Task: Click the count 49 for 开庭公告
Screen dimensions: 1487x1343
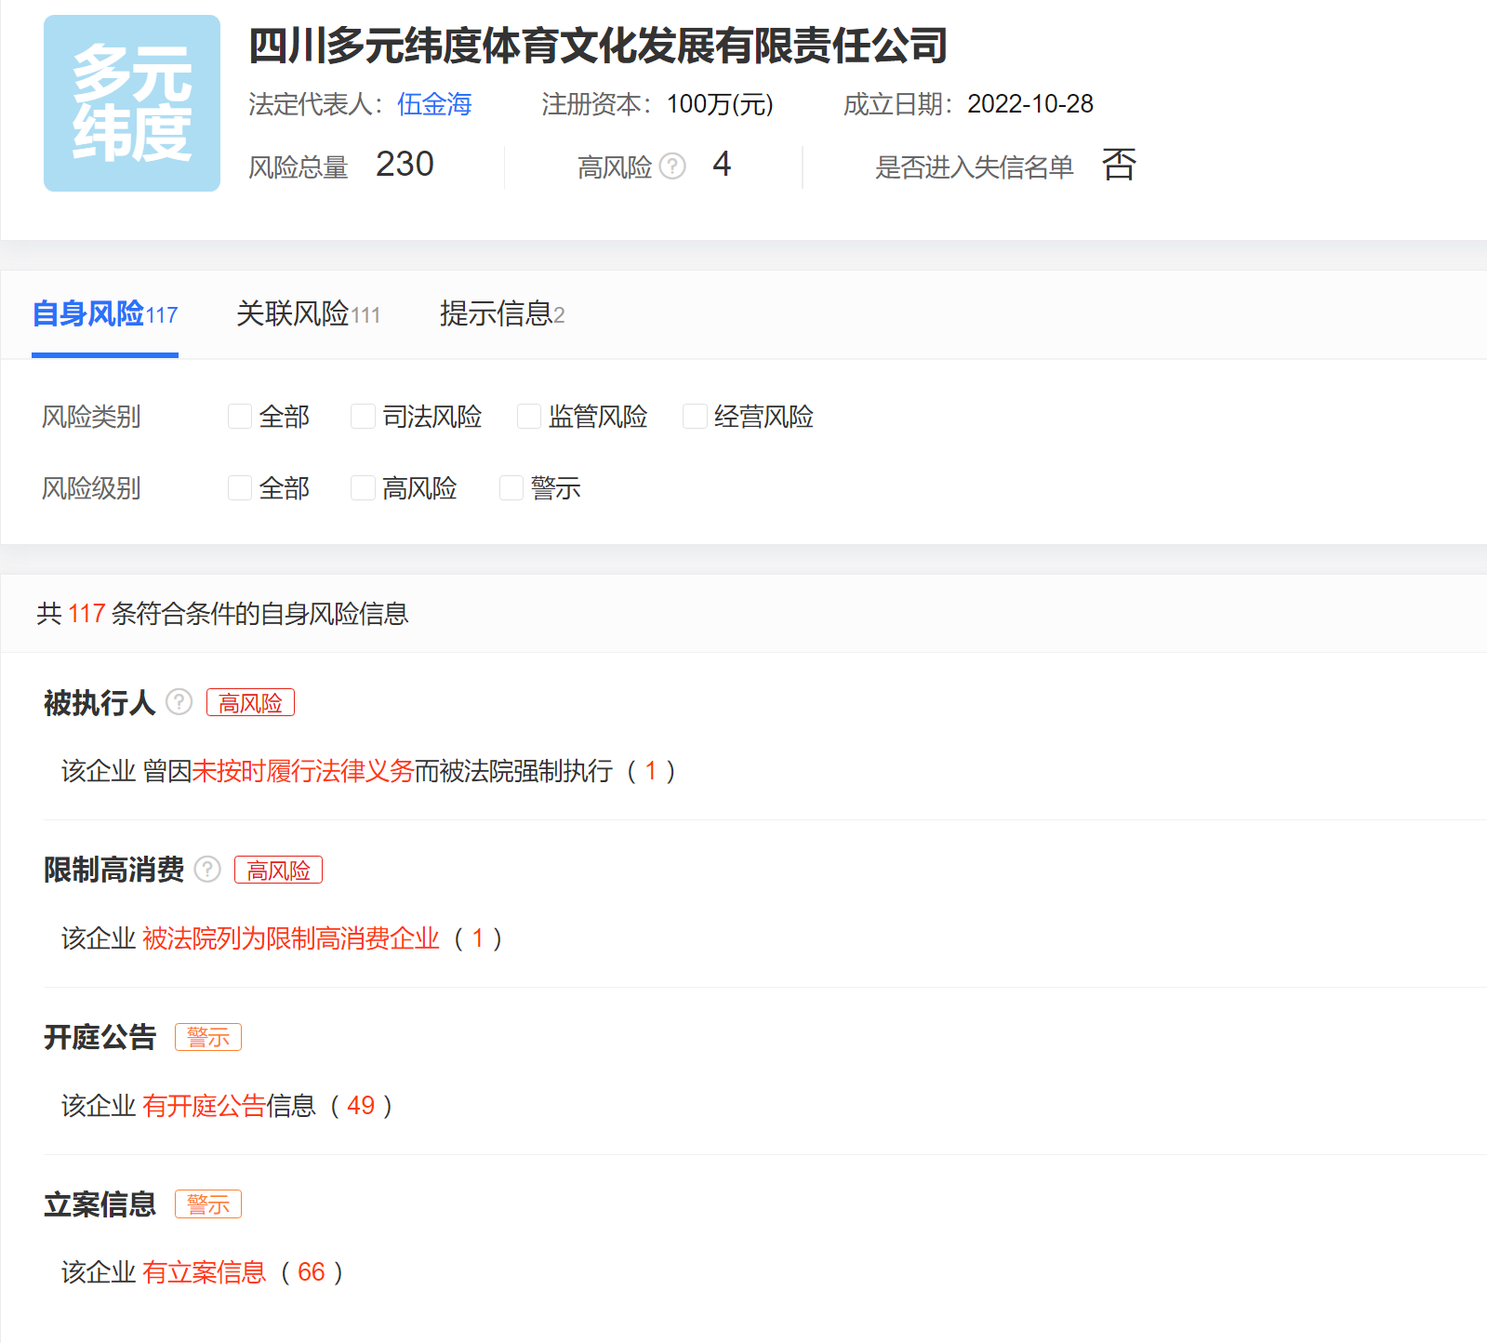Action: 361,1106
